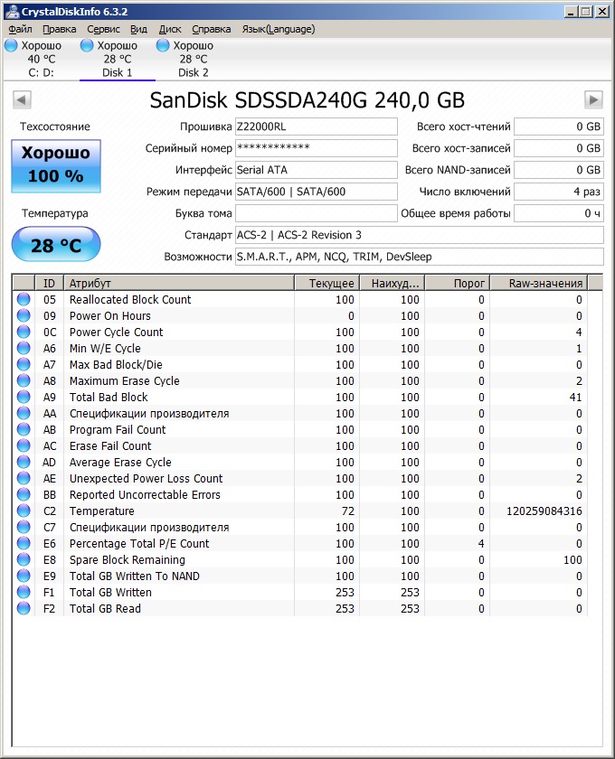Go to next disk with right arrow
Viewport: 615px width, 759px height.
pyautogui.click(x=593, y=100)
